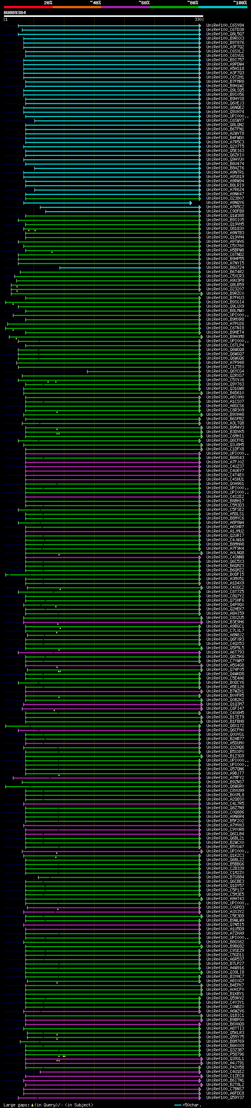Click the short cyan alignment bar for UniRef100_B6U724
The height and width of the screenshot is (1108, 251).
pos(131,268)
